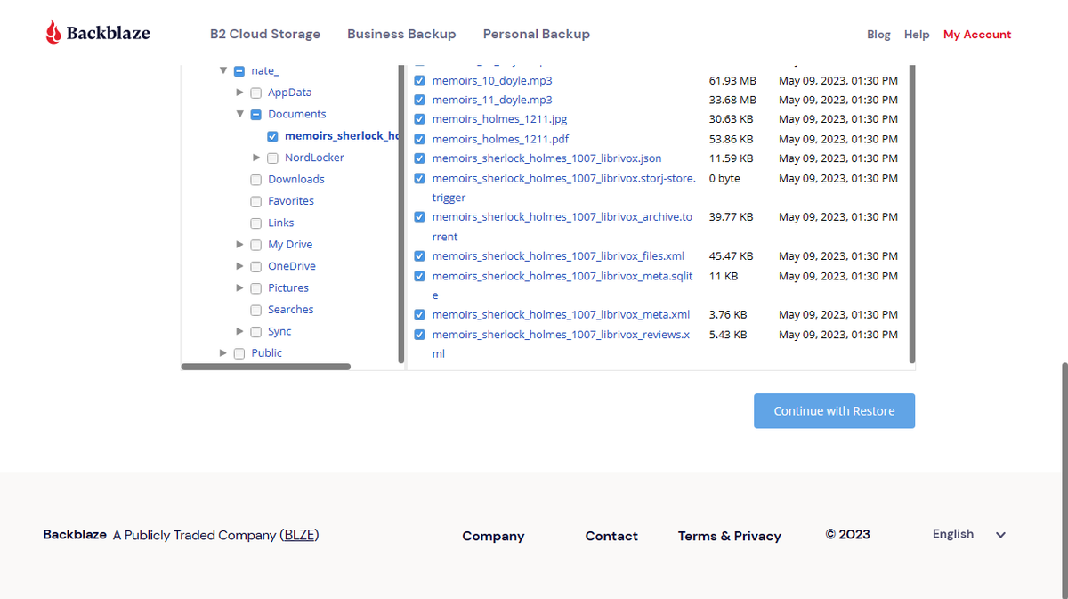Check the Links folder checkbox
Screen dimensions: 1068x599
click(x=255, y=223)
